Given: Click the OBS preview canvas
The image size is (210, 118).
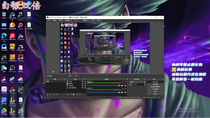Looking at the screenshot, I should point(105,48).
